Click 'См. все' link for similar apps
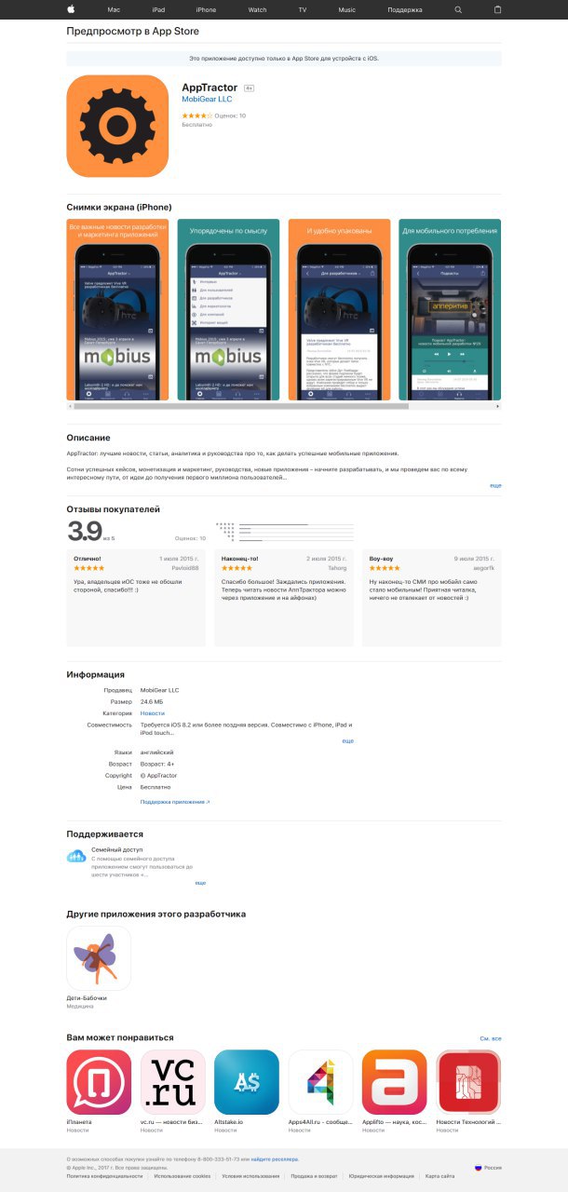This screenshot has width=568, height=1192. pos(491,1038)
